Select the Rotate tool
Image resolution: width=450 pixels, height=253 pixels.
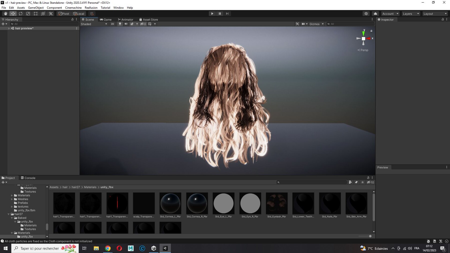pos(20,13)
